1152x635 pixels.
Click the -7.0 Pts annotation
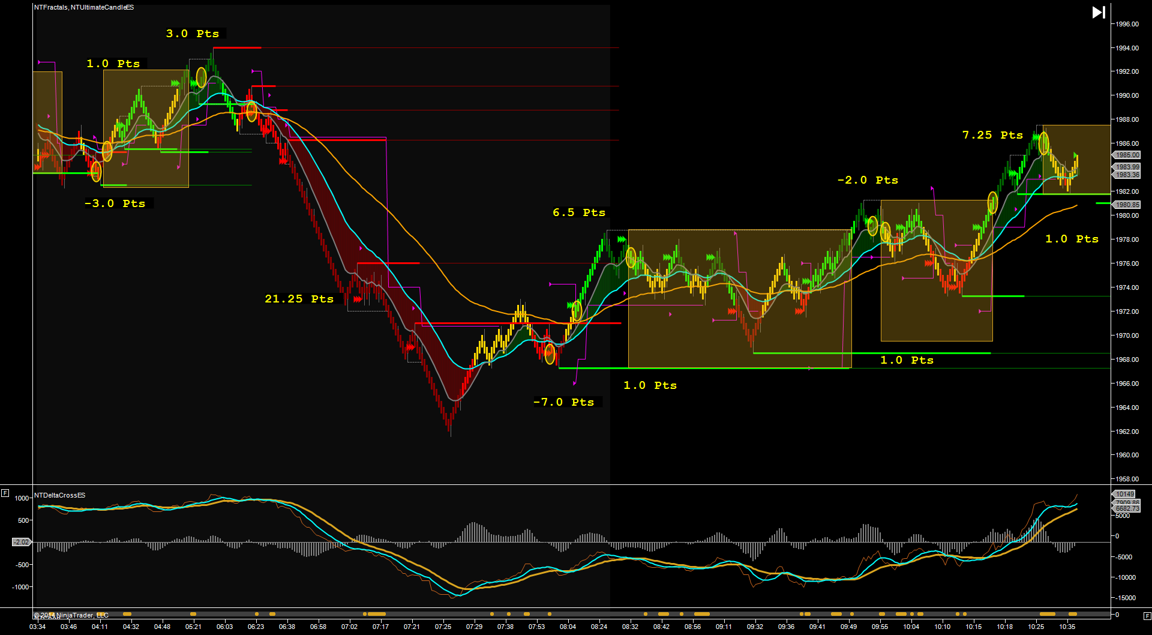[x=564, y=402]
